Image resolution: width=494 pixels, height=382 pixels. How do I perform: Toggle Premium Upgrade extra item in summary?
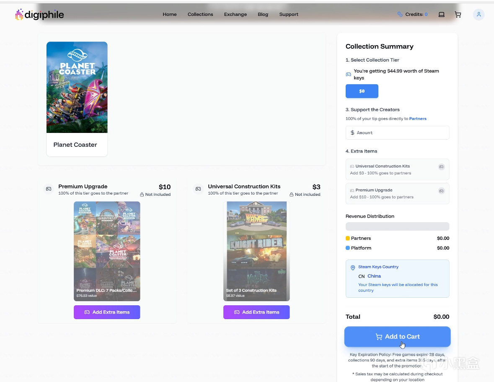397,194
